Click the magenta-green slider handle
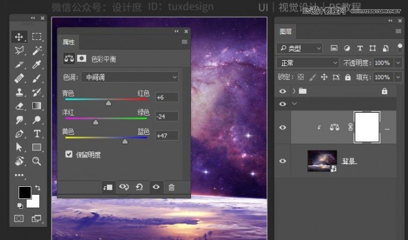This screenshot has height=240, width=408. click(95, 122)
